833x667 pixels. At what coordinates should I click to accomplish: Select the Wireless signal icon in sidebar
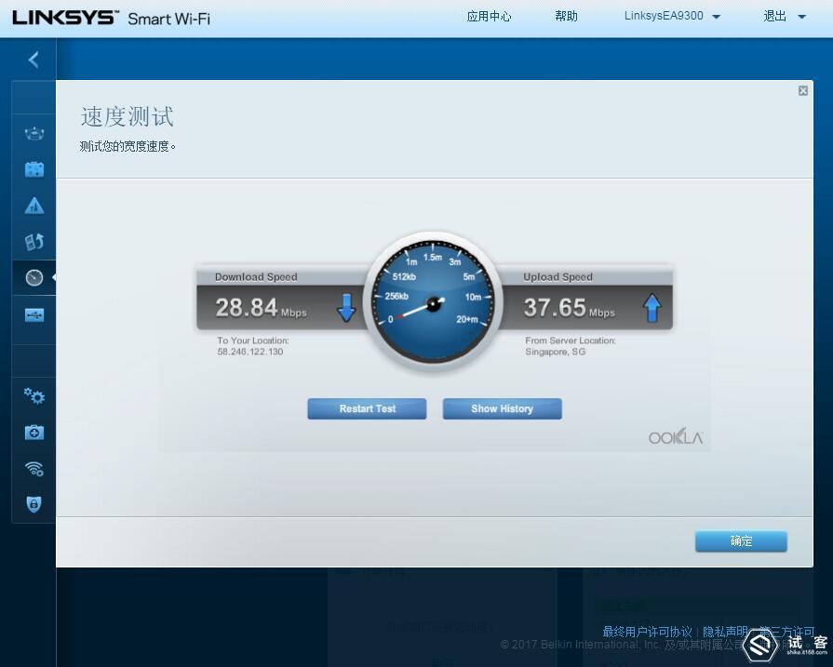[x=34, y=468]
